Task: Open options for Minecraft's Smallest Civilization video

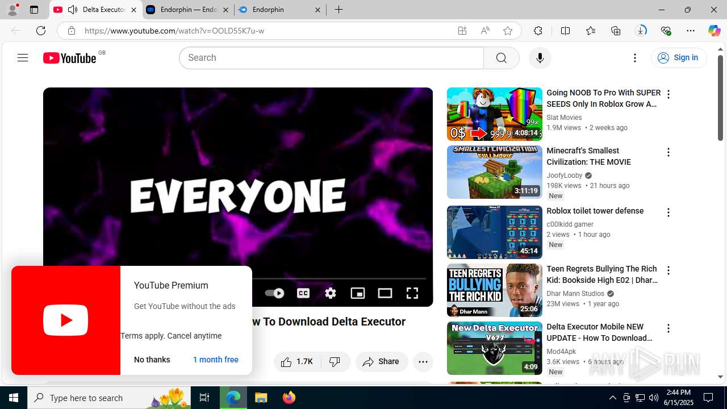Action: tap(668, 152)
